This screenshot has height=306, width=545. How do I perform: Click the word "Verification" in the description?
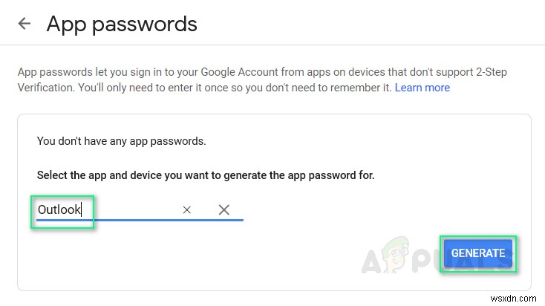[47, 88]
